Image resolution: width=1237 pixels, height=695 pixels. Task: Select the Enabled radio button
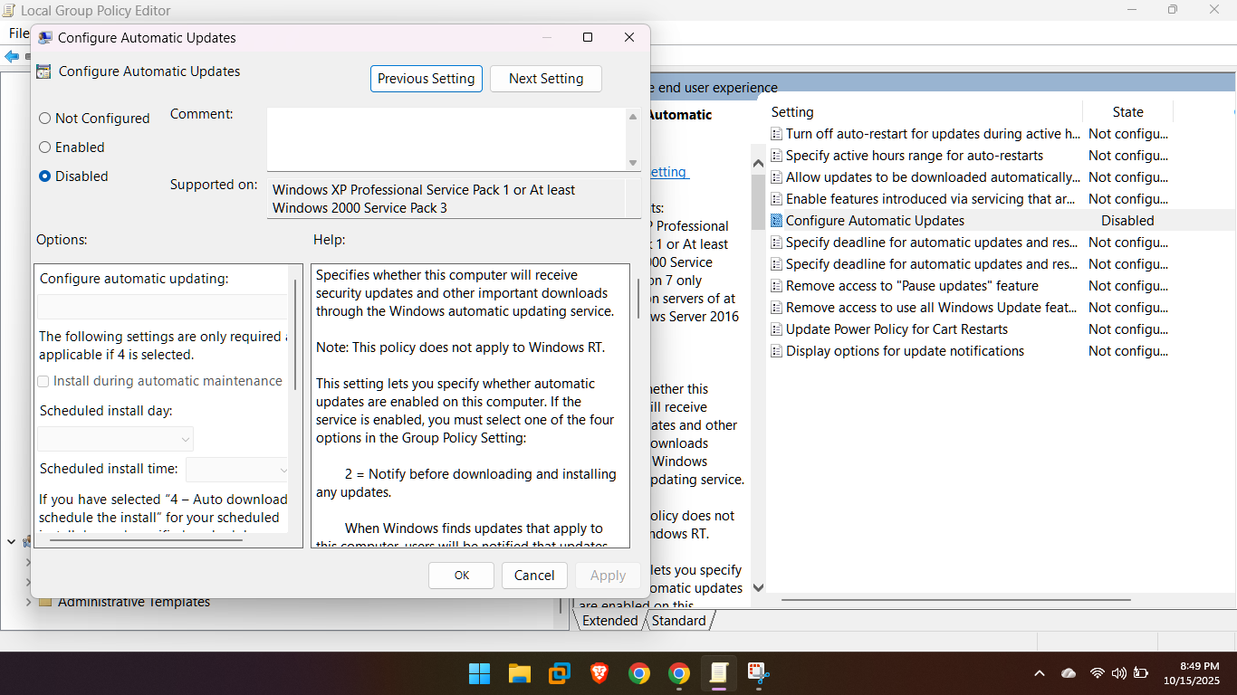tap(45, 148)
